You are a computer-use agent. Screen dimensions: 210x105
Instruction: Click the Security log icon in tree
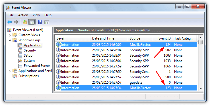[20, 50]
